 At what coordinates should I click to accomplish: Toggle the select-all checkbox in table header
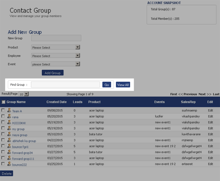click(3, 102)
